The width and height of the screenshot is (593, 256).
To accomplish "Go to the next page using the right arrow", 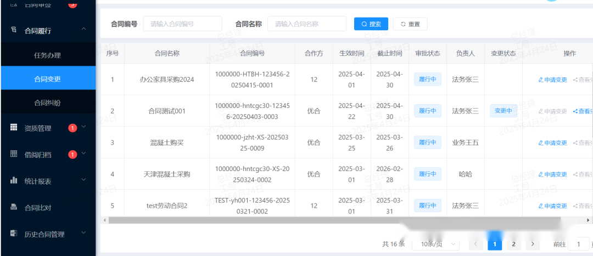I will click(532, 244).
